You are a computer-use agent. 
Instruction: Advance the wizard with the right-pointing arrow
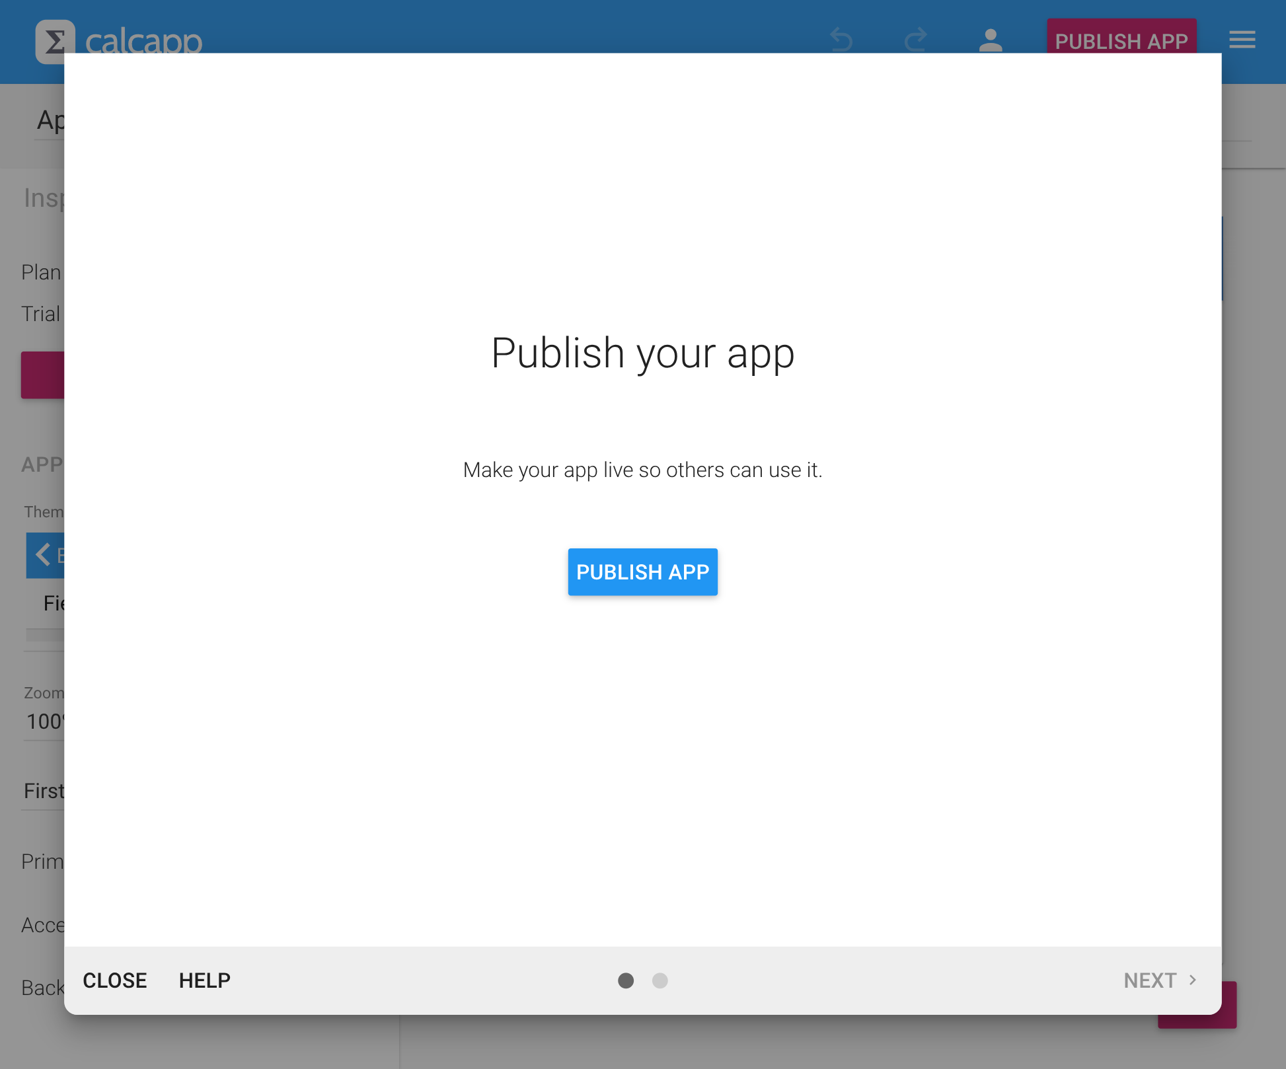[x=1193, y=980]
